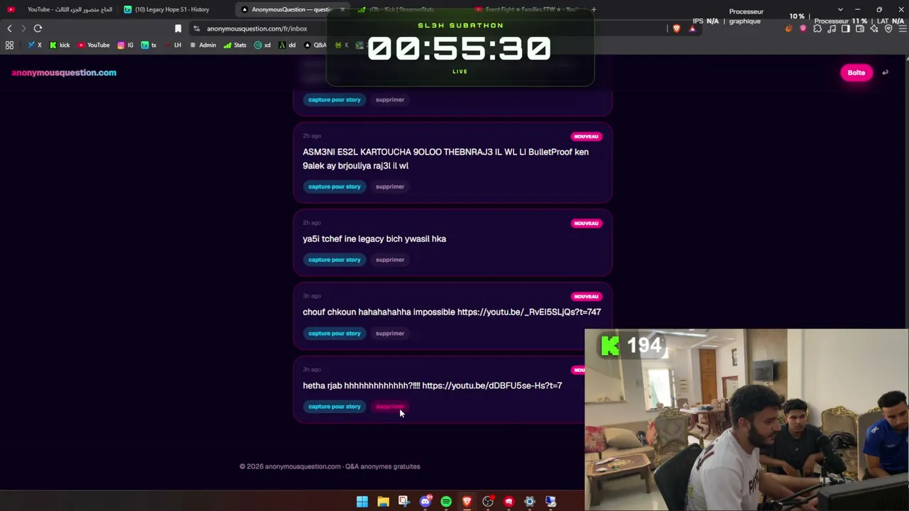This screenshot has width=909, height=511.
Task: Click the Boîte inbox button
Action: tap(856, 72)
